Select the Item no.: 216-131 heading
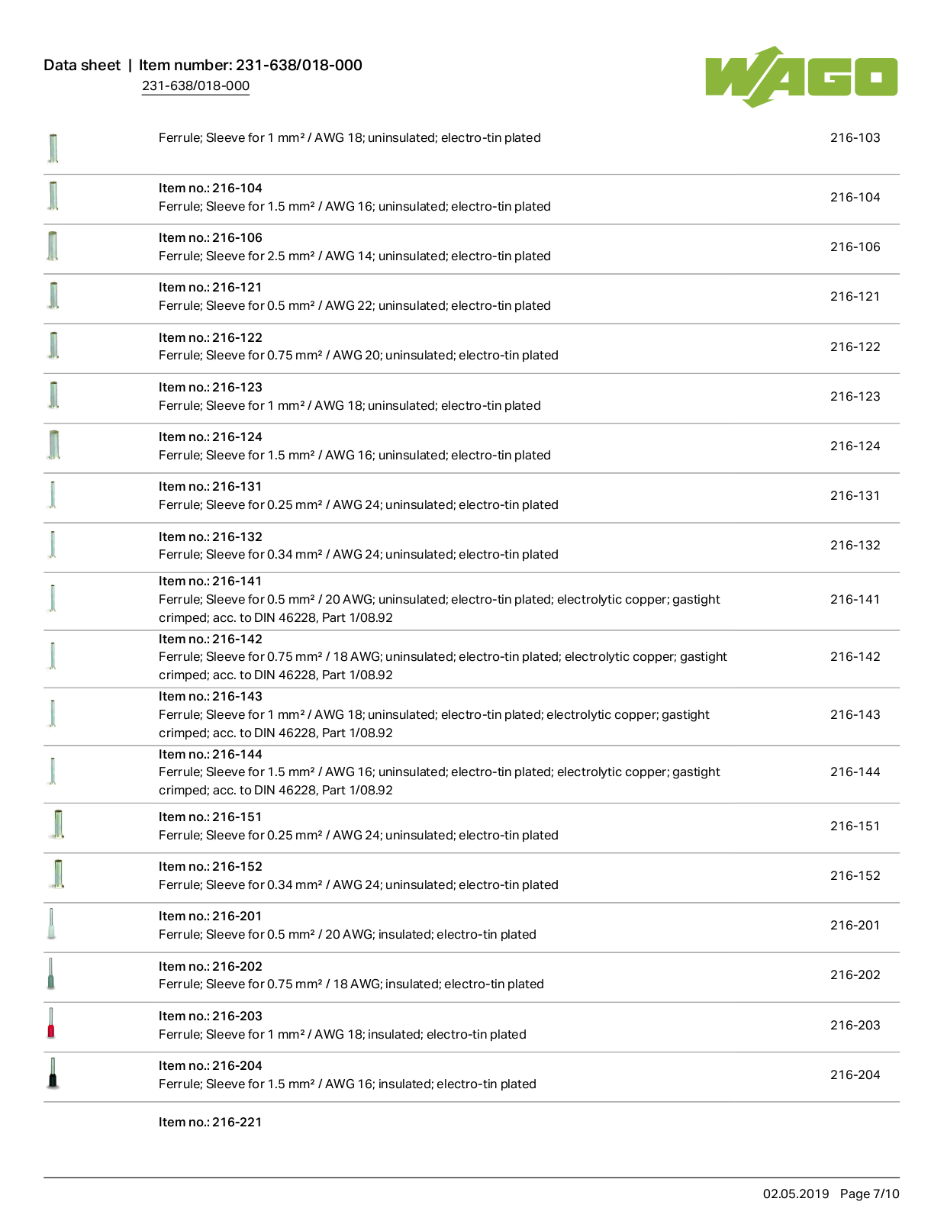 (x=210, y=486)
